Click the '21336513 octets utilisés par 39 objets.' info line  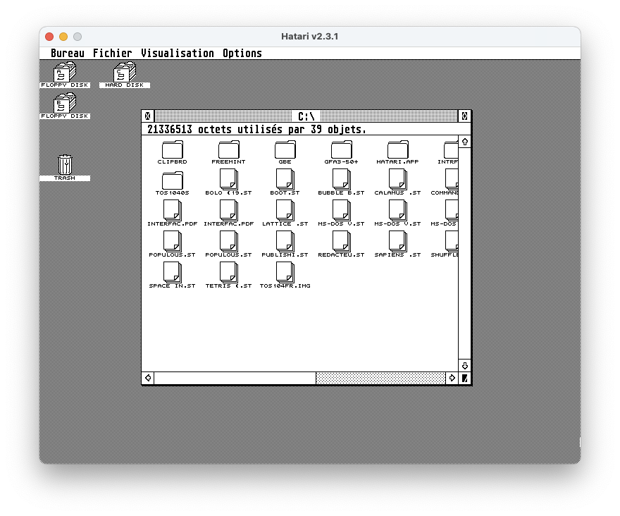click(x=256, y=130)
